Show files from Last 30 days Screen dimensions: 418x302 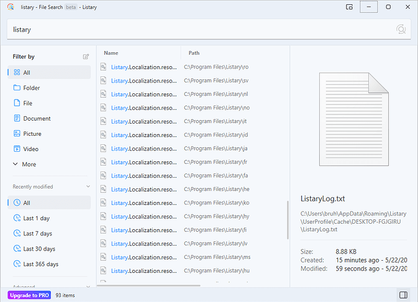pos(49,249)
